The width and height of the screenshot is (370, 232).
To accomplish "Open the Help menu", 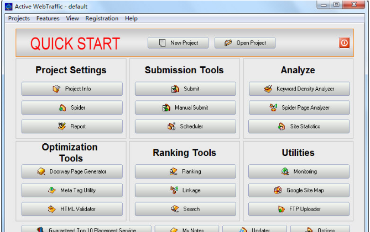I will pos(131,18).
